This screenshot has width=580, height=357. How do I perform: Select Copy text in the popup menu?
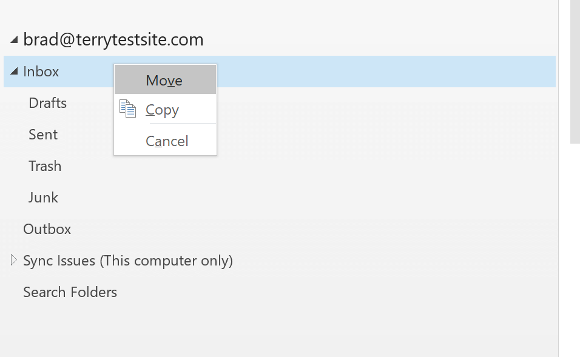[162, 110]
